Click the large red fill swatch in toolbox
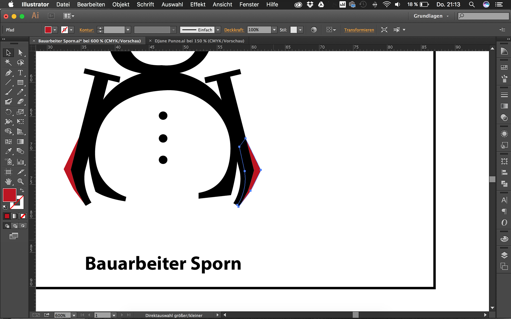 click(x=9, y=195)
